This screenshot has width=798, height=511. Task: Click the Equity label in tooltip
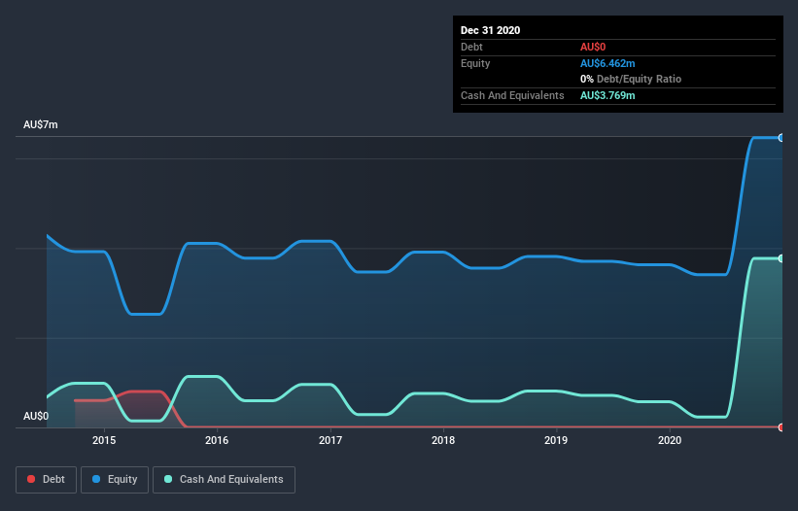(475, 63)
